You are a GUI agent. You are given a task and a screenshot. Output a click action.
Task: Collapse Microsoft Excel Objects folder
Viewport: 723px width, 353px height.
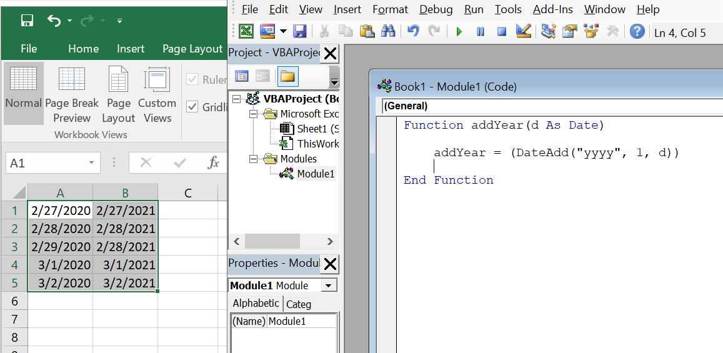[253, 114]
